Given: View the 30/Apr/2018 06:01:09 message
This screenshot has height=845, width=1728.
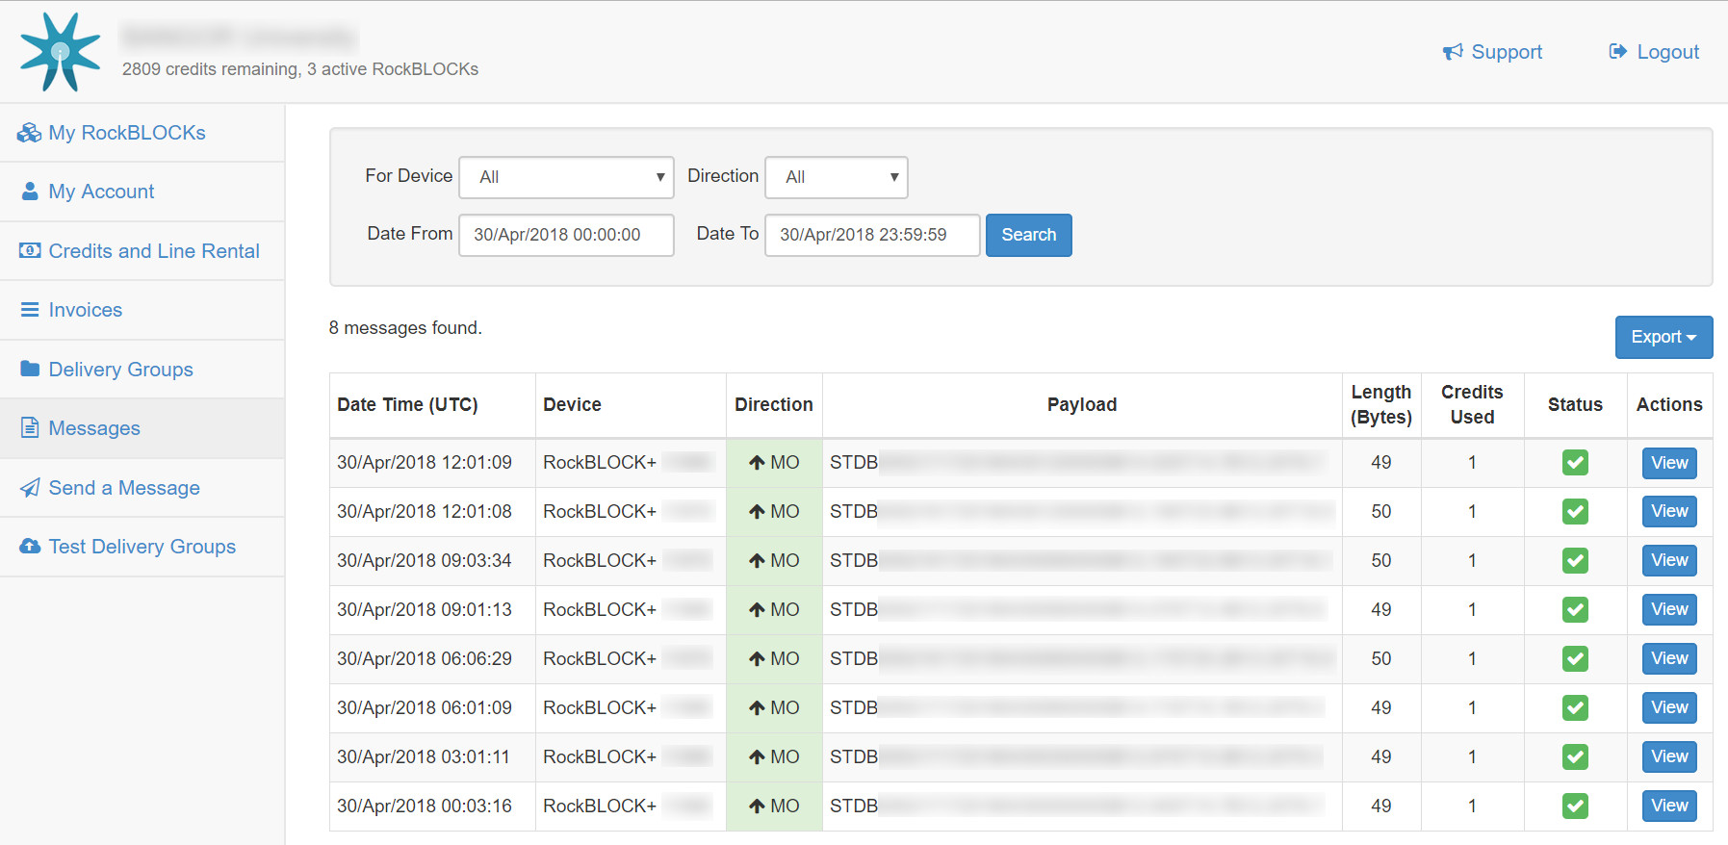Looking at the screenshot, I should click(x=1669, y=707).
